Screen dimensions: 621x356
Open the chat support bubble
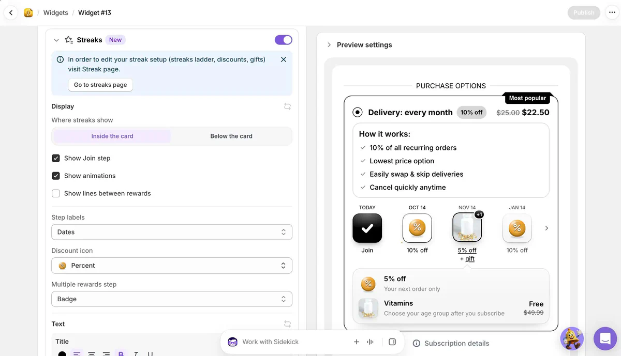click(x=605, y=339)
